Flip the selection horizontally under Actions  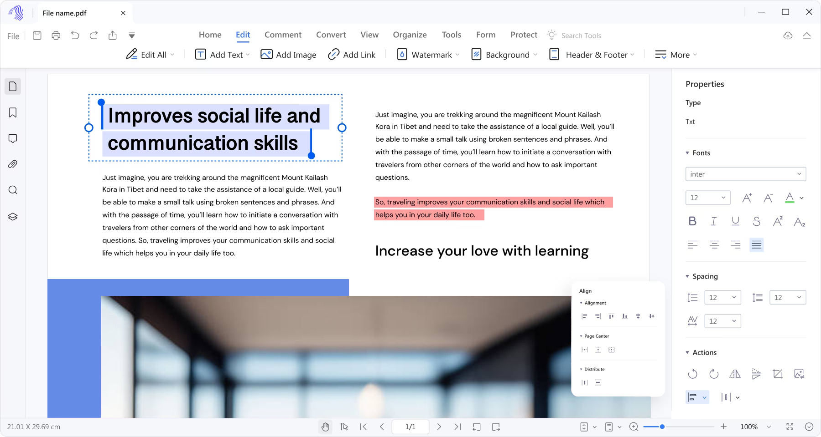(x=735, y=374)
